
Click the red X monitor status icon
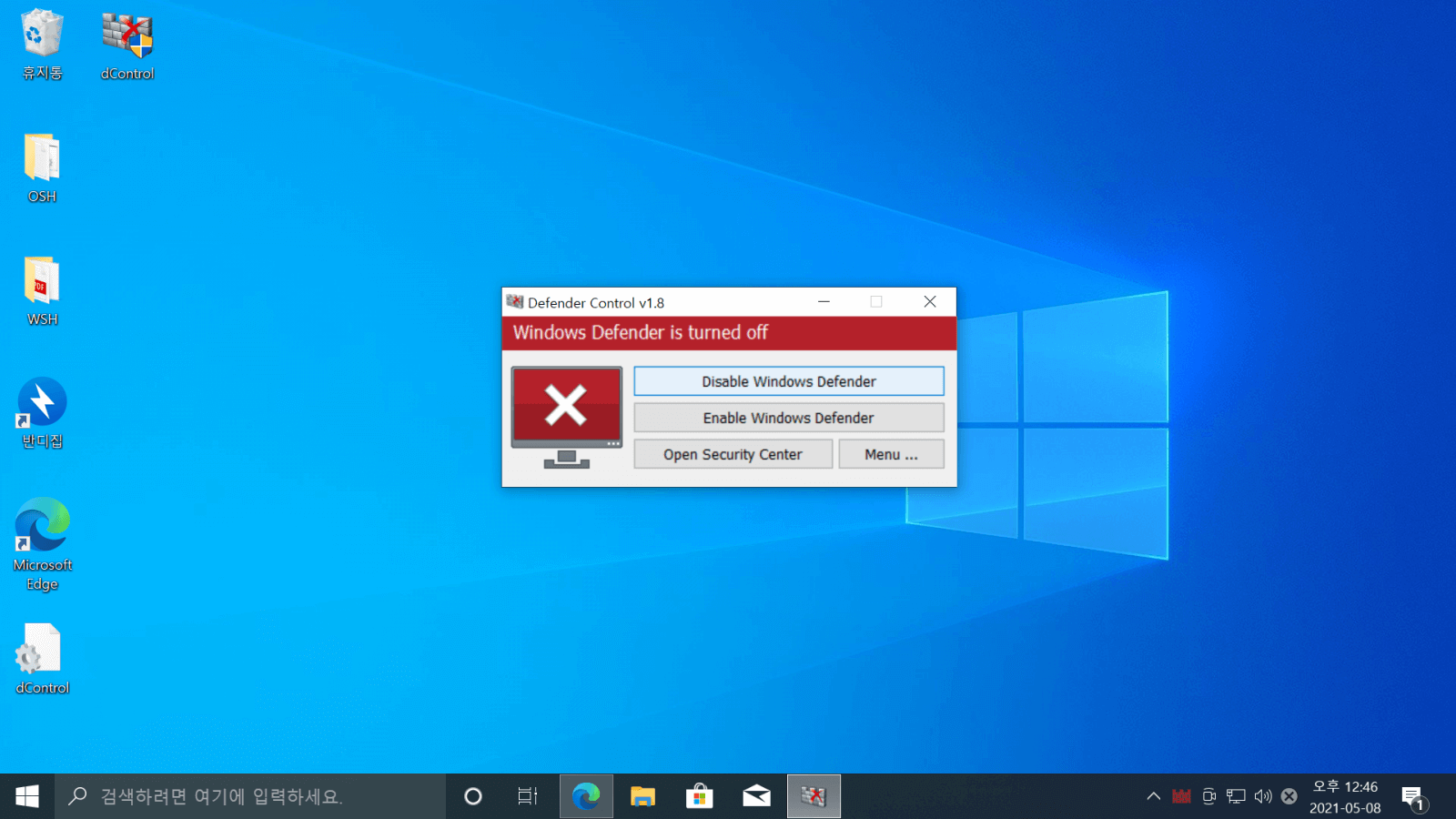point(566,417)
